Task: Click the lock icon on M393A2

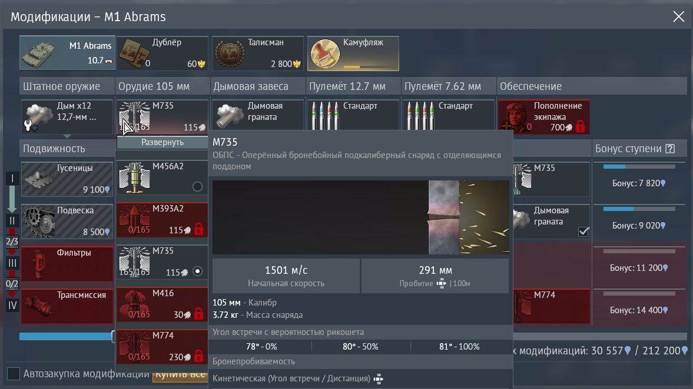Action: (198, 229)
